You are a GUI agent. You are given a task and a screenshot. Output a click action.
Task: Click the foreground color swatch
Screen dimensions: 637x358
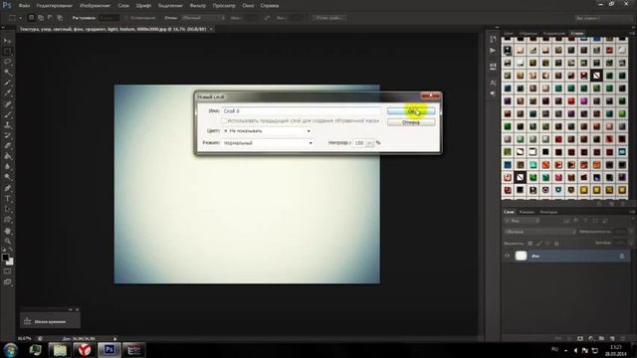5,258
